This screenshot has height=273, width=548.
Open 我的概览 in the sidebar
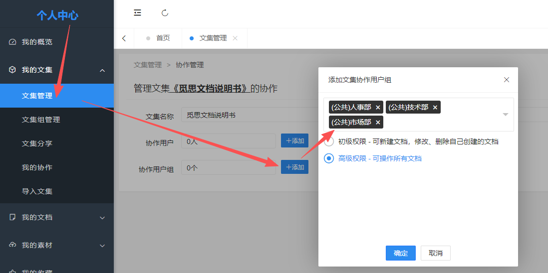point(37,42)
